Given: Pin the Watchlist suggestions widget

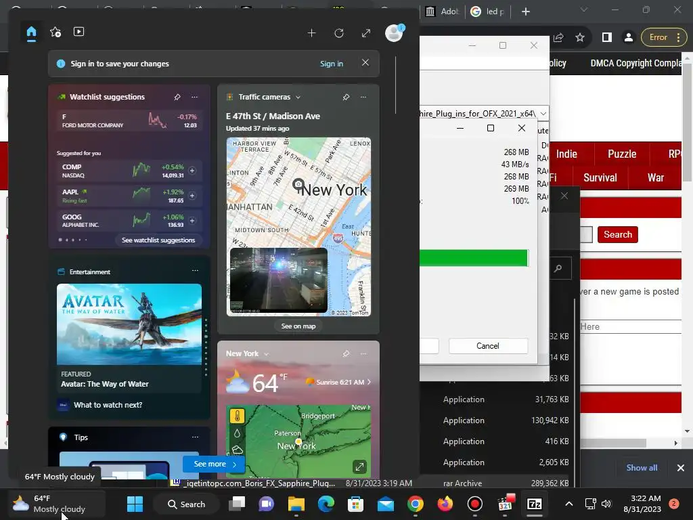Looking at the screenshot, I should click(177, 97).
